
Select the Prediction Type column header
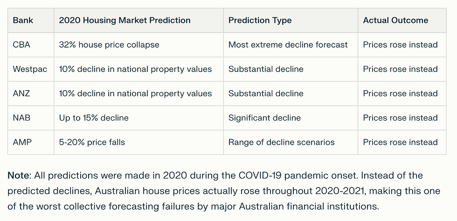click(260, 21)
